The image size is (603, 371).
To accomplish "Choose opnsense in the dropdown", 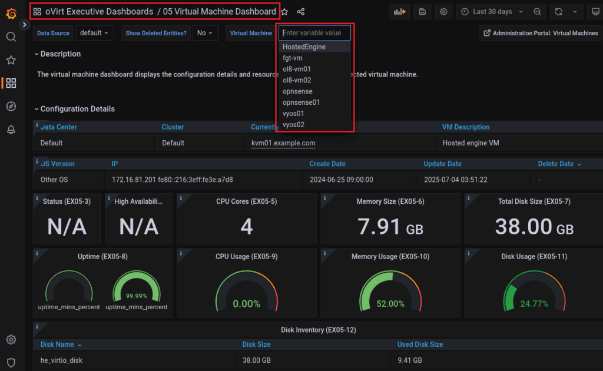I will point(314,91).
